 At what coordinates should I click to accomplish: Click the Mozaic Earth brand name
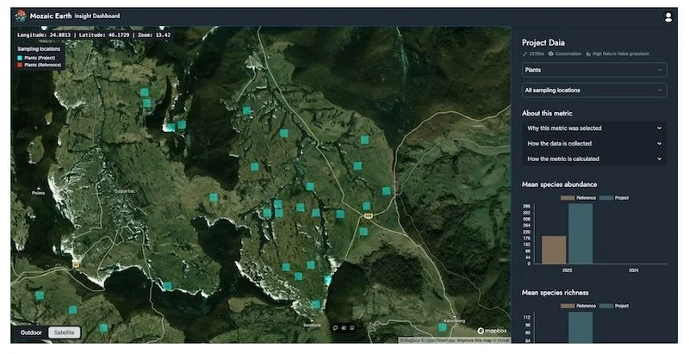tap(51, 16)
